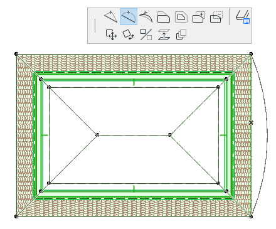Open custom roof edge settings icon
This screenshot has width=276, height=229.
[243, 17]
